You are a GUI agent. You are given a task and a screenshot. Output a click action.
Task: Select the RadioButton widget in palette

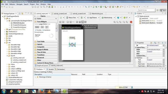click(x=46, y=30)
